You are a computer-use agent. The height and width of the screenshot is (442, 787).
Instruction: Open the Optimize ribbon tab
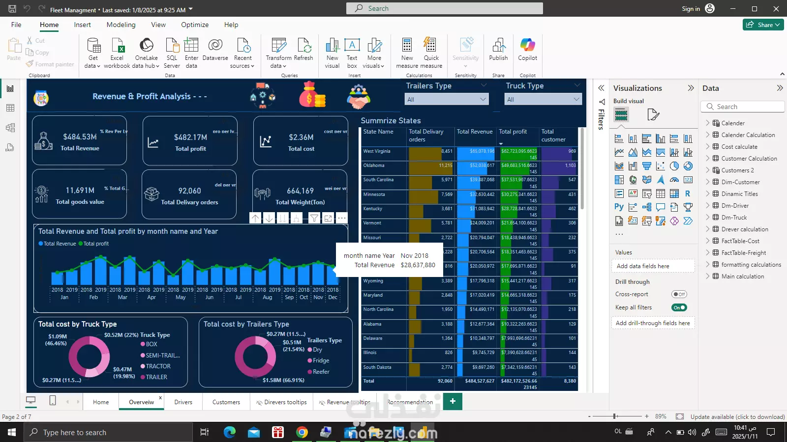coord(195,25)
